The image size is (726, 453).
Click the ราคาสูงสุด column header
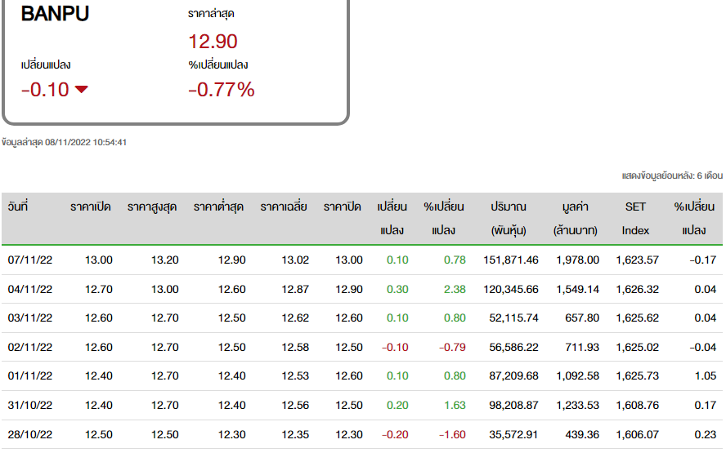(x=152, y=207)
